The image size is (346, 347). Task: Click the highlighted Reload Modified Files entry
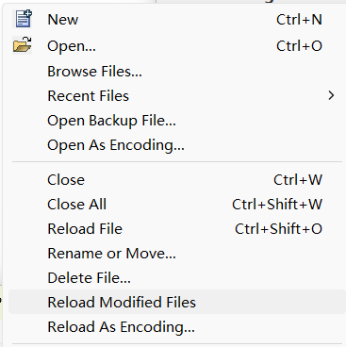click(x=177, y=303)
